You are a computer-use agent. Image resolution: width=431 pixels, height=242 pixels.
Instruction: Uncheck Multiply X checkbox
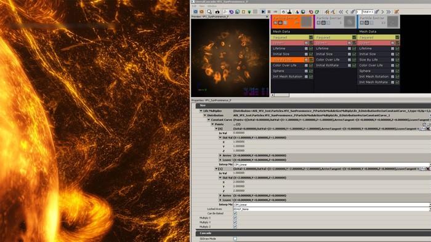coord(235,218)
